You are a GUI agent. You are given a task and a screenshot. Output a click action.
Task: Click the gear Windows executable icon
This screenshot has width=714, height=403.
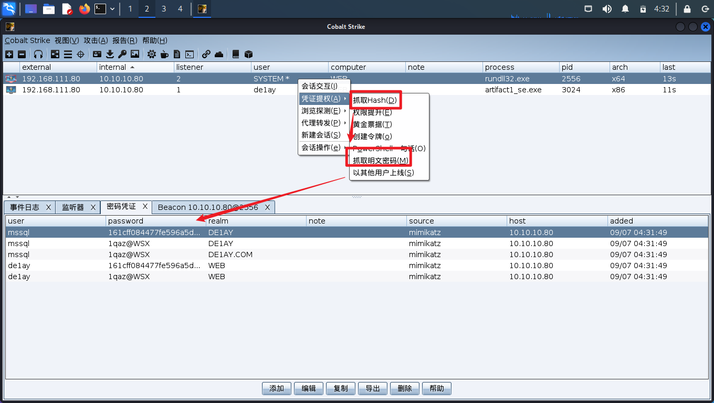[152, 54]
